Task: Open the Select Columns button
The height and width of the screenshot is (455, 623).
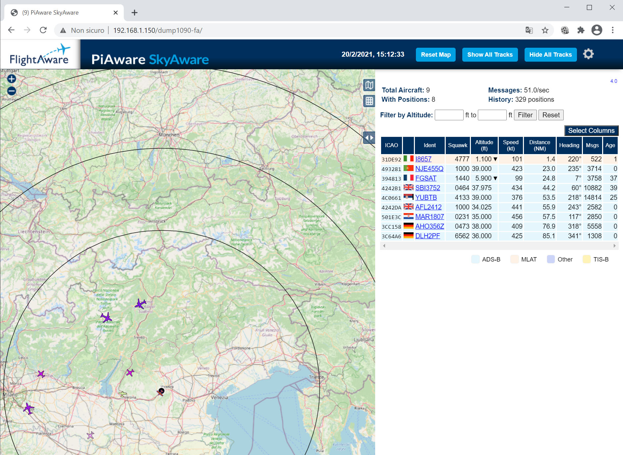Action: point(591,131)
